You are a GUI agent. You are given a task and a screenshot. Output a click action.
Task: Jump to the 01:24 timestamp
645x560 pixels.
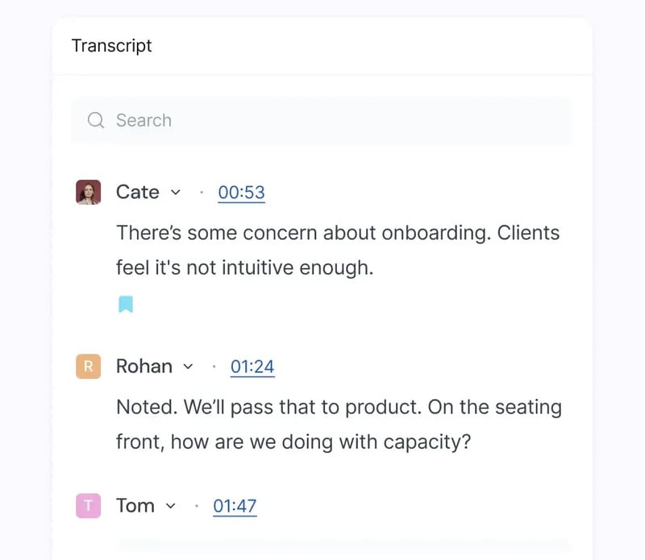pos(252,367)
